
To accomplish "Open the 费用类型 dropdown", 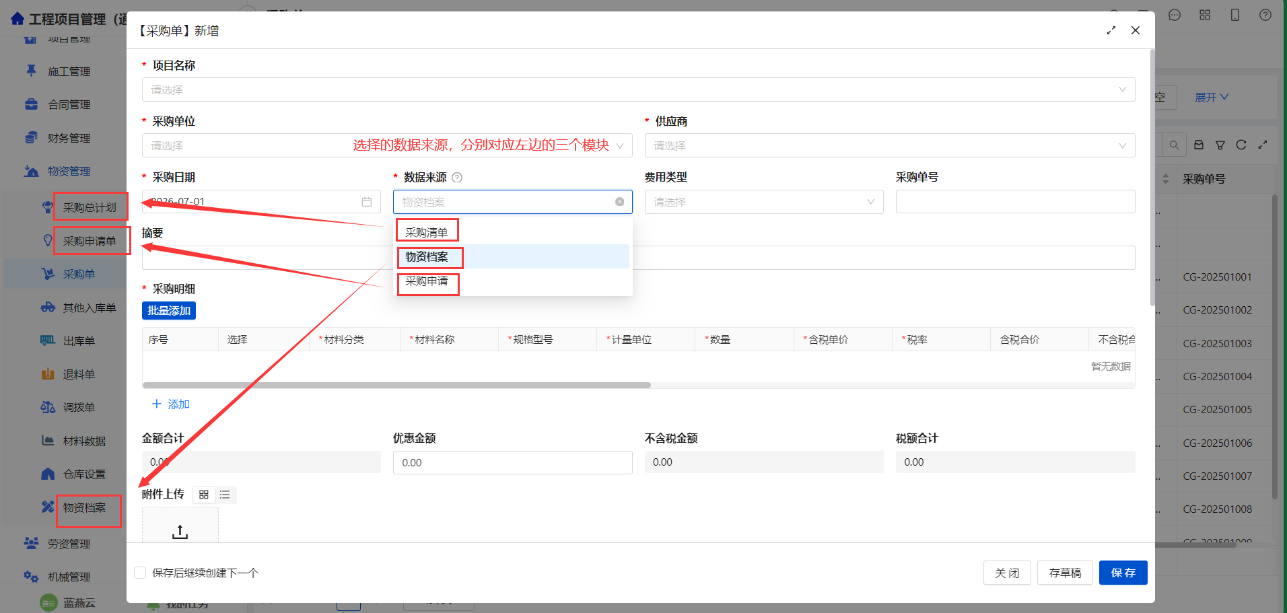I will [x=764, y=202].
